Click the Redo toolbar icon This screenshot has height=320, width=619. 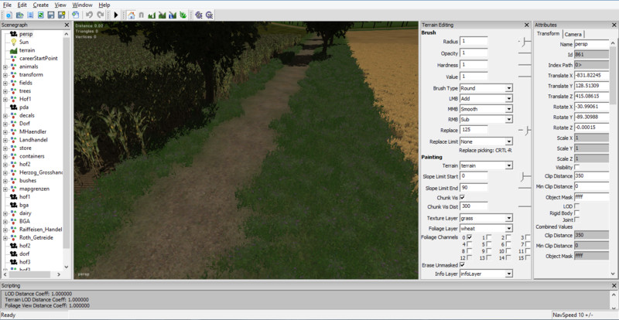click(101, 15)
